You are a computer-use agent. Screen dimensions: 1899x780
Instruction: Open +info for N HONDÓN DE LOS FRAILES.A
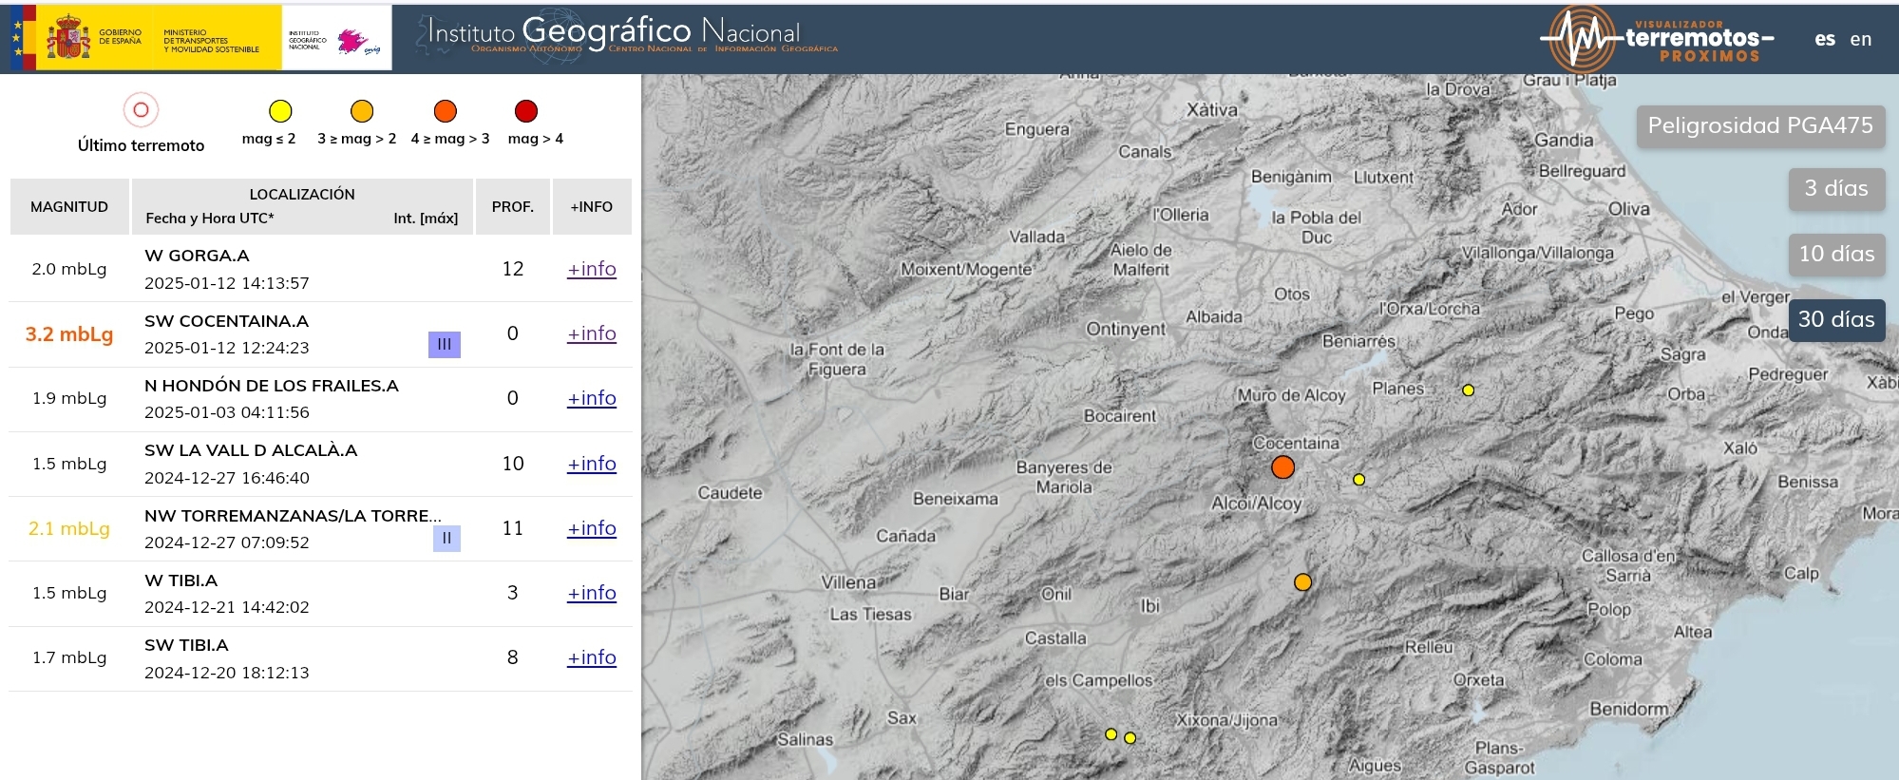[x=591, y=398]
